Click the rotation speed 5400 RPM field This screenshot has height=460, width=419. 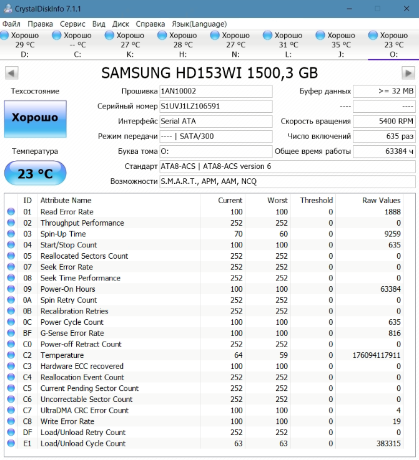pos(384,121)
